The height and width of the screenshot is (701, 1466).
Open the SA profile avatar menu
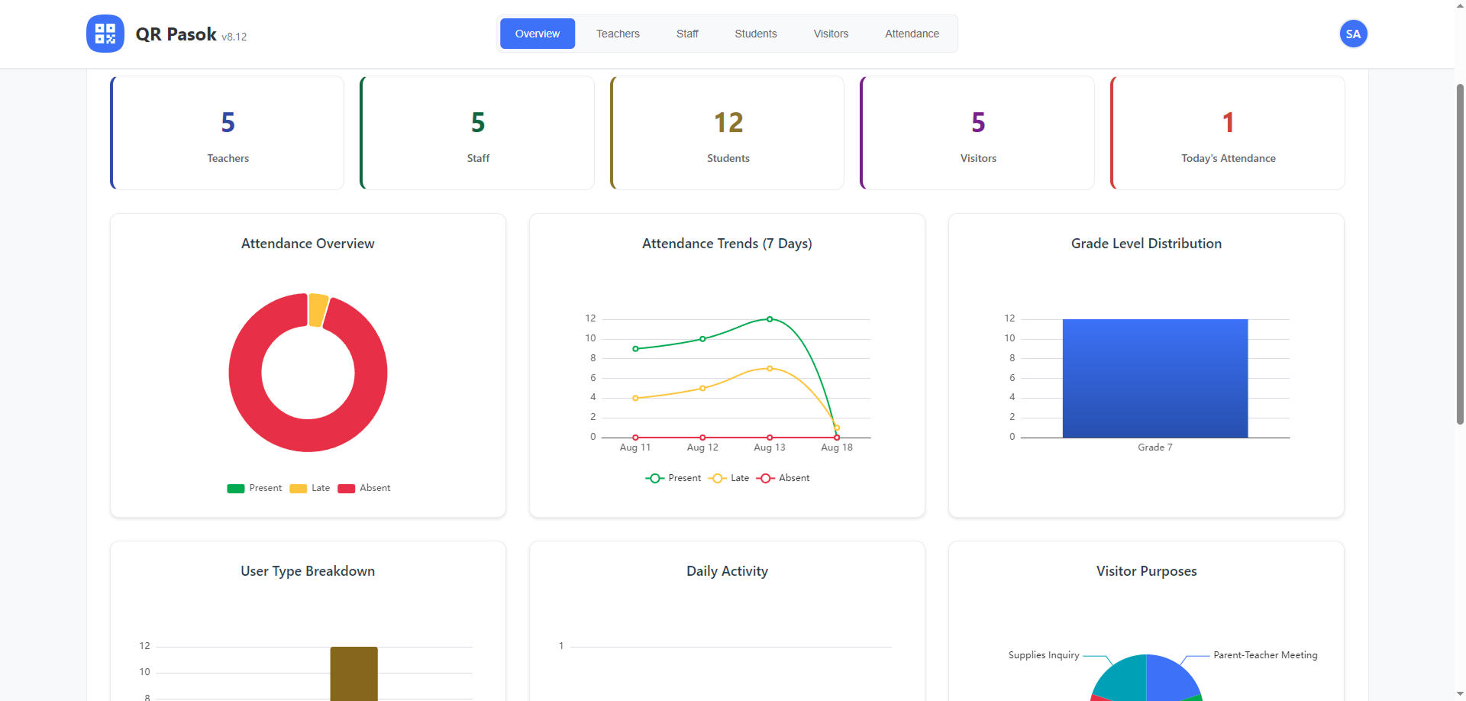coord(1353,33)
